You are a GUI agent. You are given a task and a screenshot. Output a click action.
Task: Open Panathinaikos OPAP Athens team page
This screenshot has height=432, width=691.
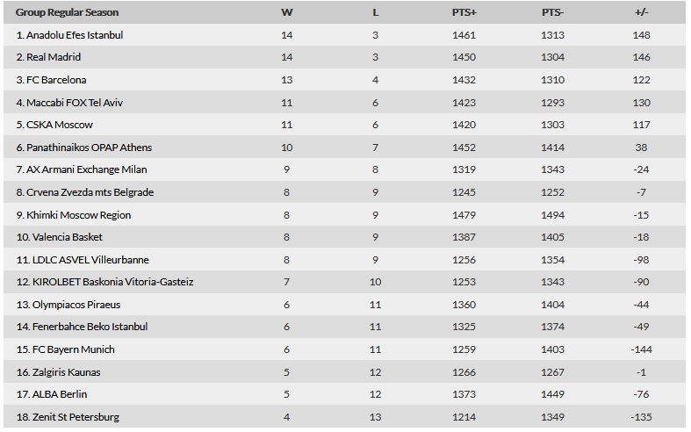pyautogui.click(x=89, y=148)
